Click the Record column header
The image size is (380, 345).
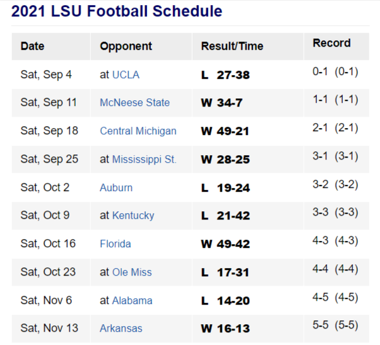click(331, 43)
